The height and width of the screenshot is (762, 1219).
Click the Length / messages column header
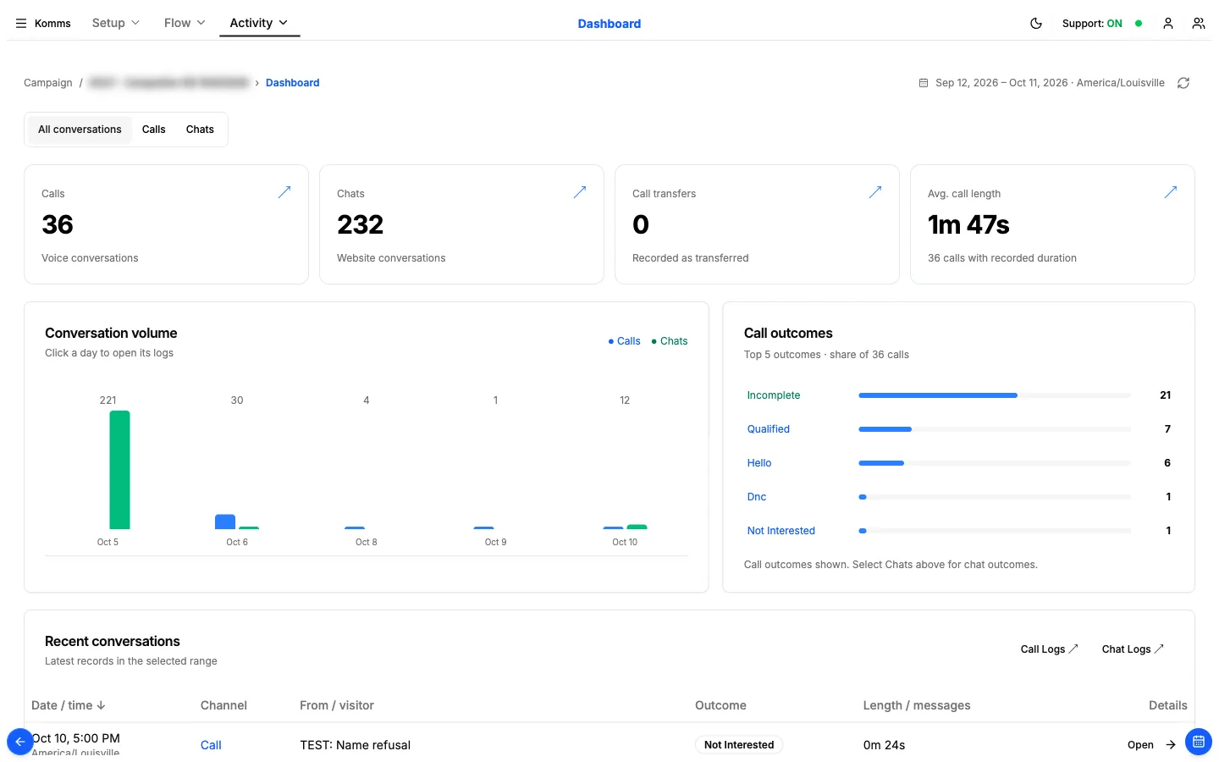coord(917,705)
